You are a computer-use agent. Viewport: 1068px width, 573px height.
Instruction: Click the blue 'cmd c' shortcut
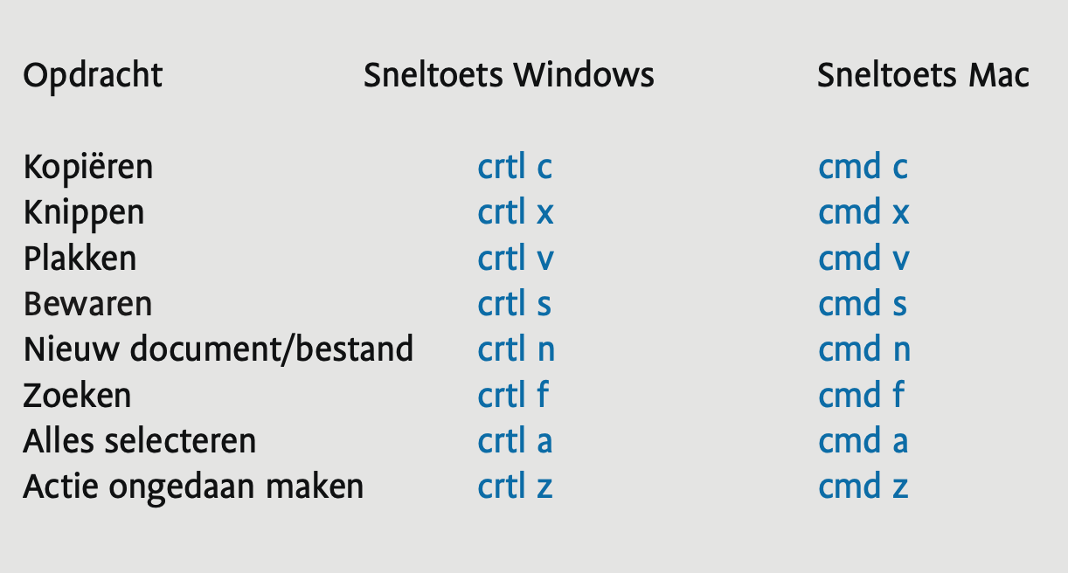[x=863, y=167]
